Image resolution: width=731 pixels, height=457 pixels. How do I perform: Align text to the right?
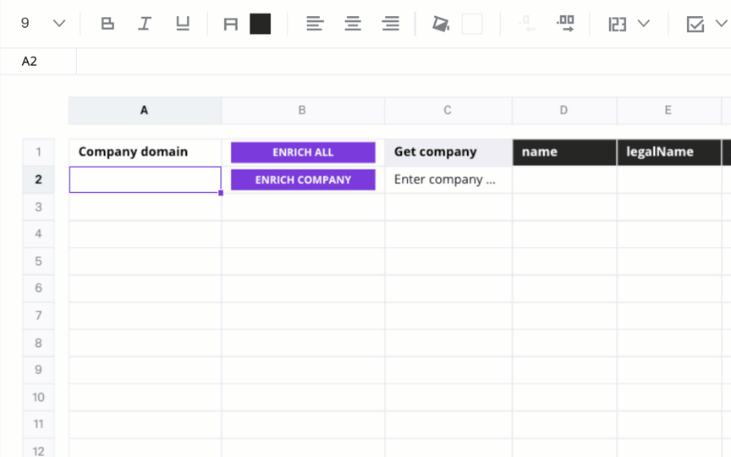pyautogui.click(x=391, y=24)
